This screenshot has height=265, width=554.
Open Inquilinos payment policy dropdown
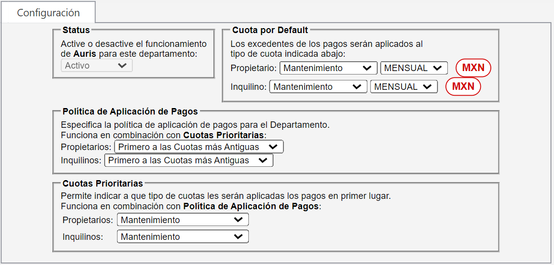point(188,160)
